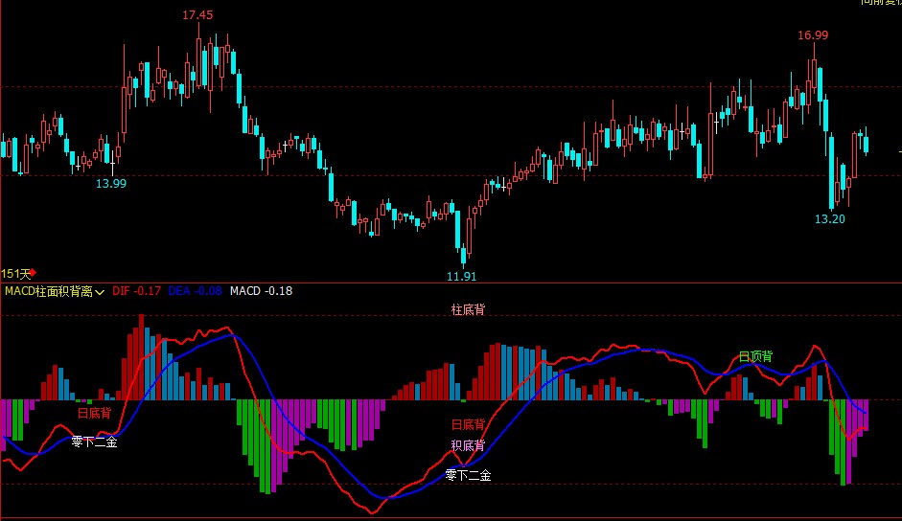Select the 151天 day-count label

coord(15,274)
